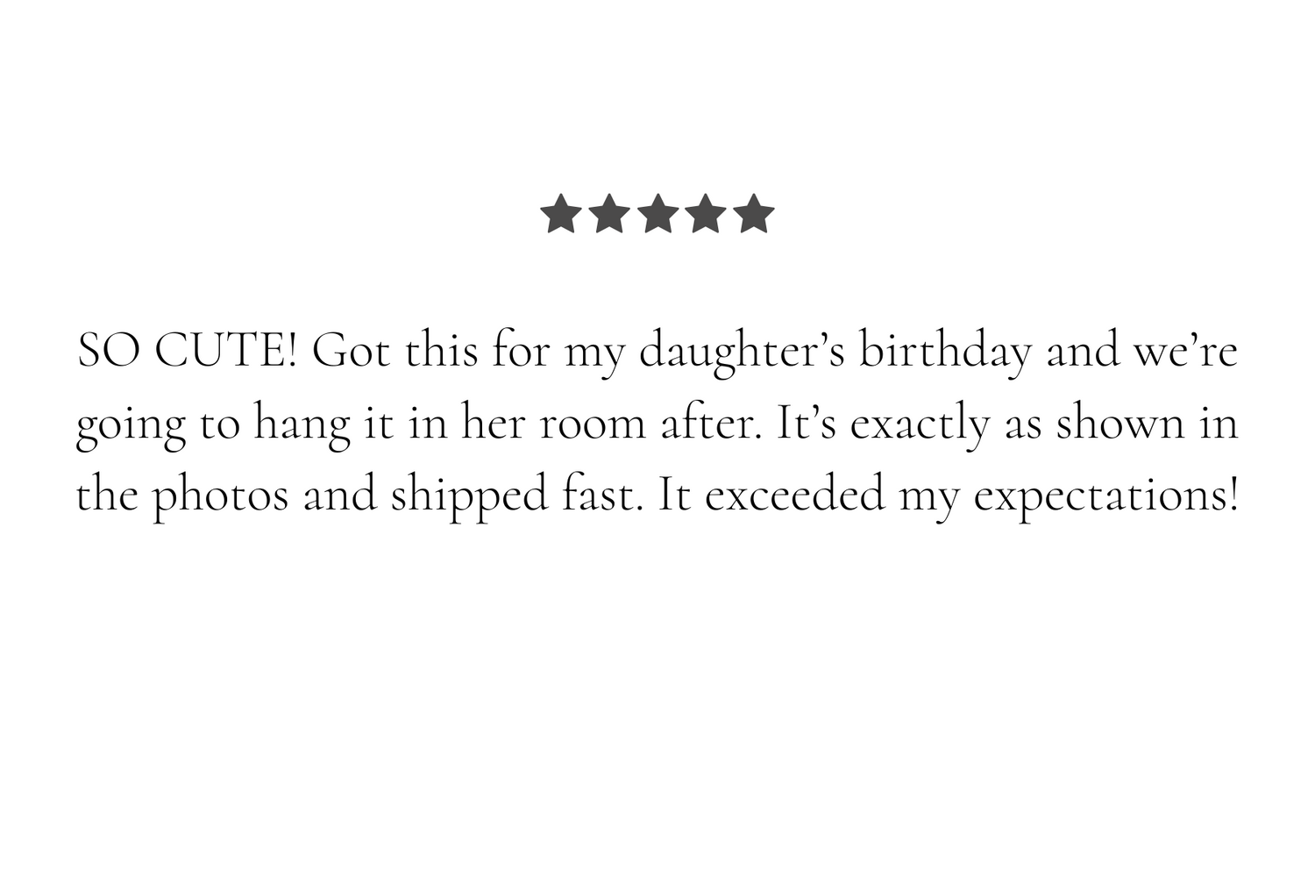The width and height of the screenshot is (1315, 877).
Task: Click the word "hang" in the second line
Action: pos(302,424)
